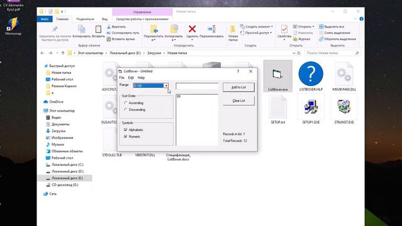402x226 pixels.
Task: Open Музыка in the navigation pane
Action: click(x=58, y=144)
